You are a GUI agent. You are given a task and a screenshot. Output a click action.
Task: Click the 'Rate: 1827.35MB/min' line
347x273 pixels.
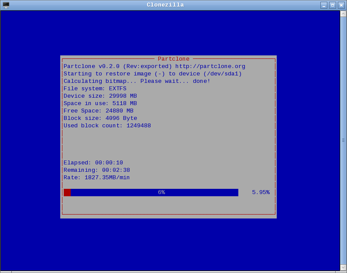point(97,177)
